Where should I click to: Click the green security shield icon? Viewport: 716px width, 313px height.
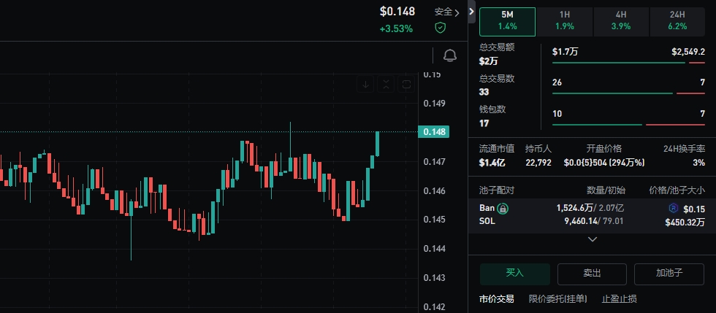pos(440,28)
